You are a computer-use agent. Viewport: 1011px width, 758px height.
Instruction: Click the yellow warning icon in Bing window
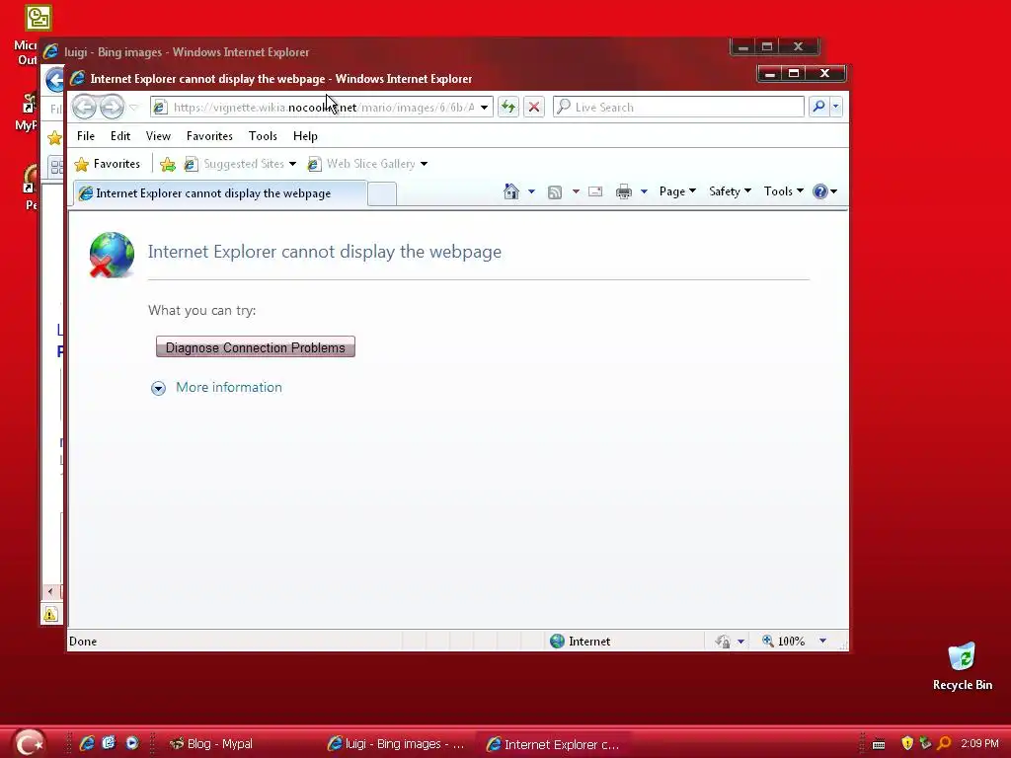(x=50, y=615)
